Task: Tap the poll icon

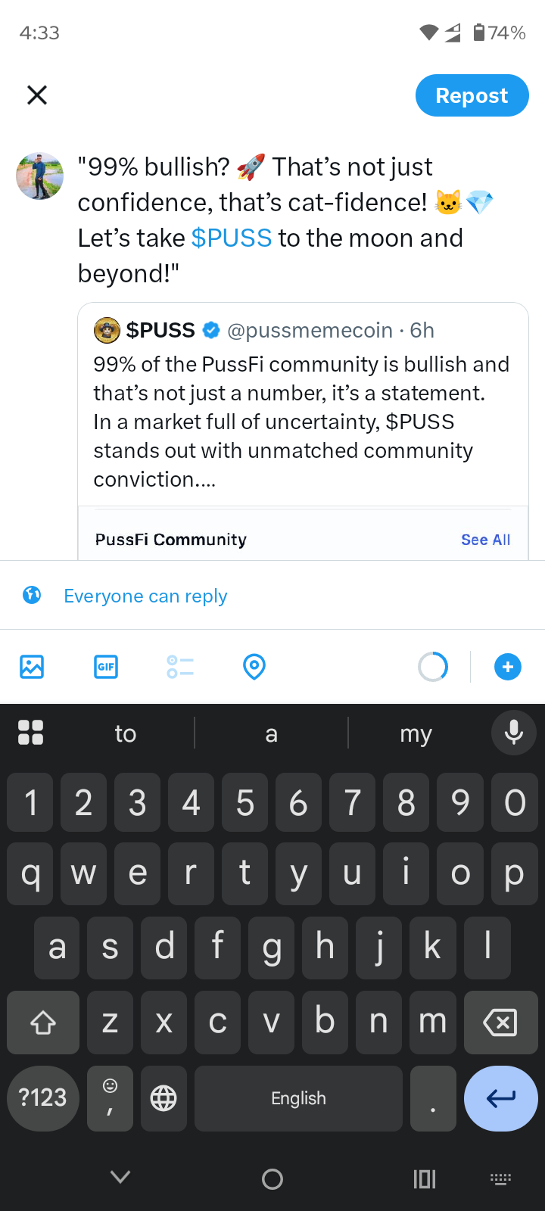Action: pos(180,667)
